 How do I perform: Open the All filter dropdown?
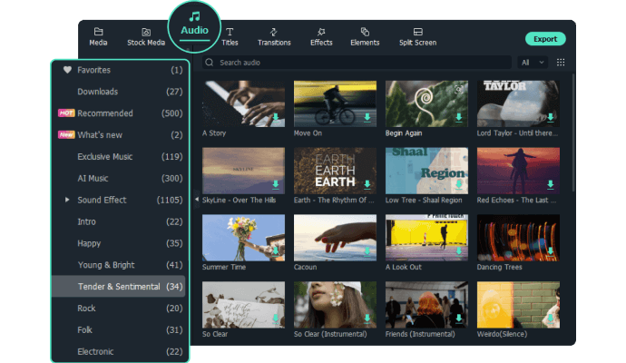[x=533, y=63]
